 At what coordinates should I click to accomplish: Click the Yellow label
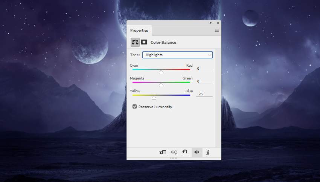pos(135,91)
